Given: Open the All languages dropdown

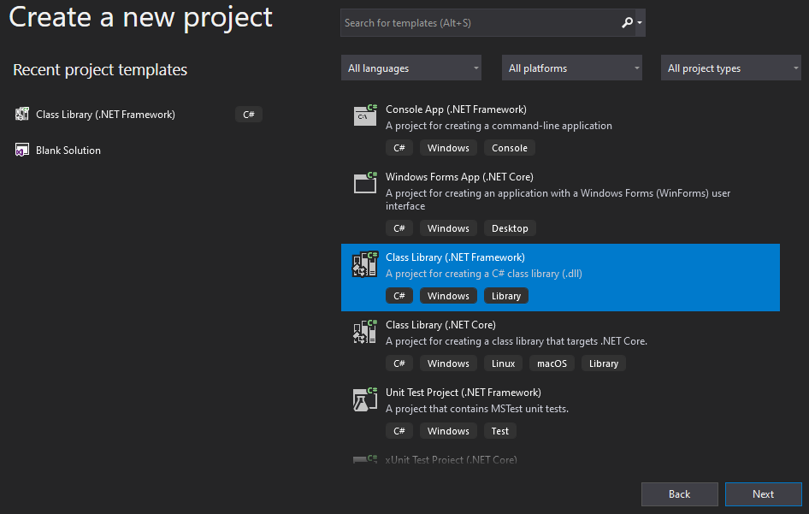Looking at the screenshot, I should coord(411,68).
